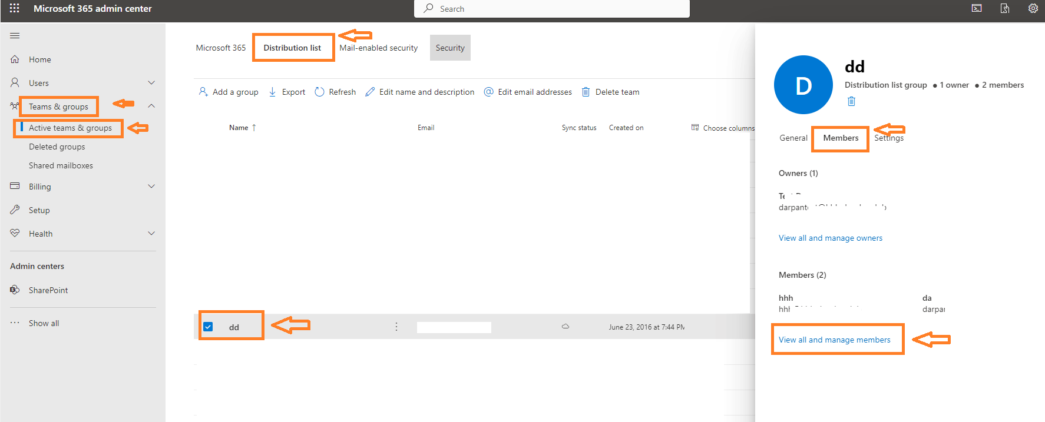Click the Created on column header

coord(626,127)
